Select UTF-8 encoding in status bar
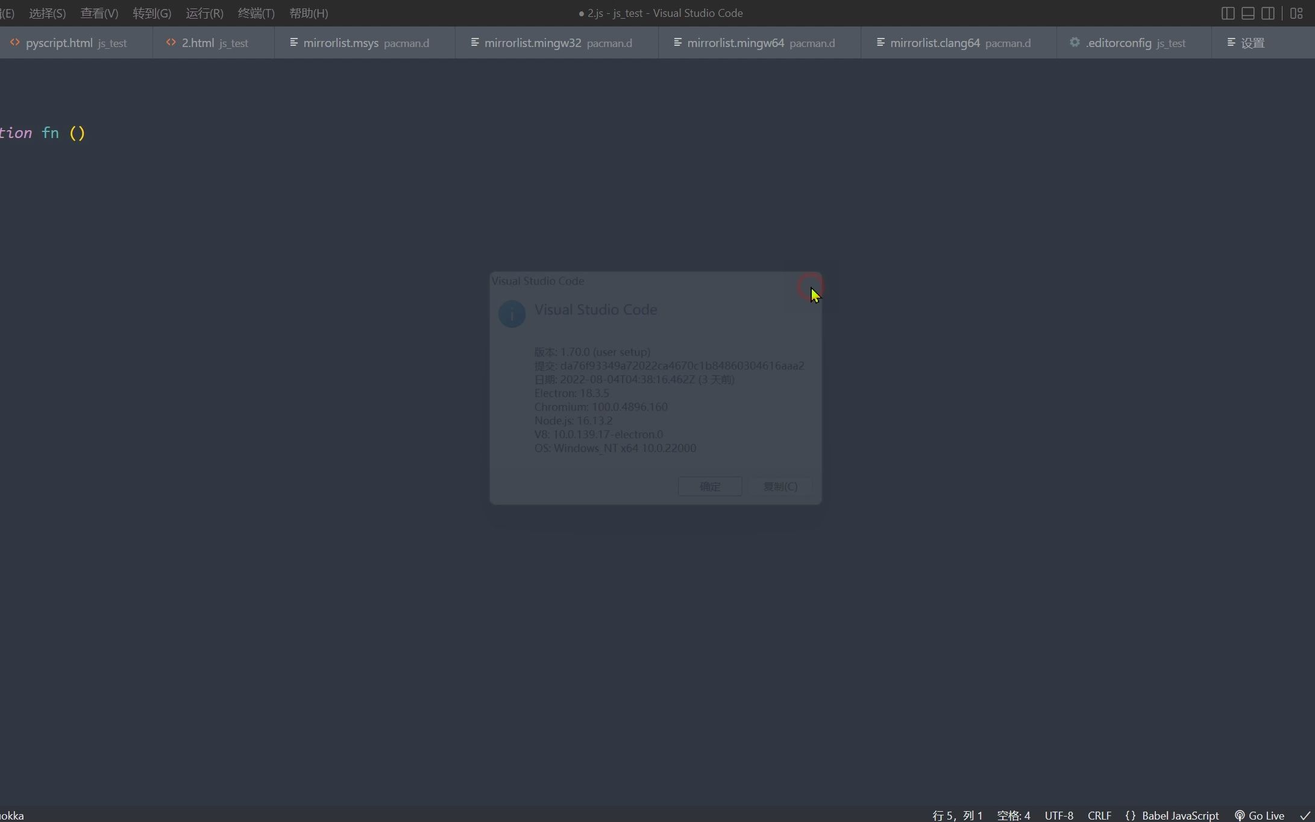Screen dimensions: 1315x822 [1059, 815]
